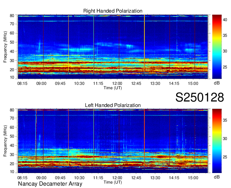Click "Time (UT)" label under right-handed plot
Screen dimensions: 231x188
coord(113,88)
